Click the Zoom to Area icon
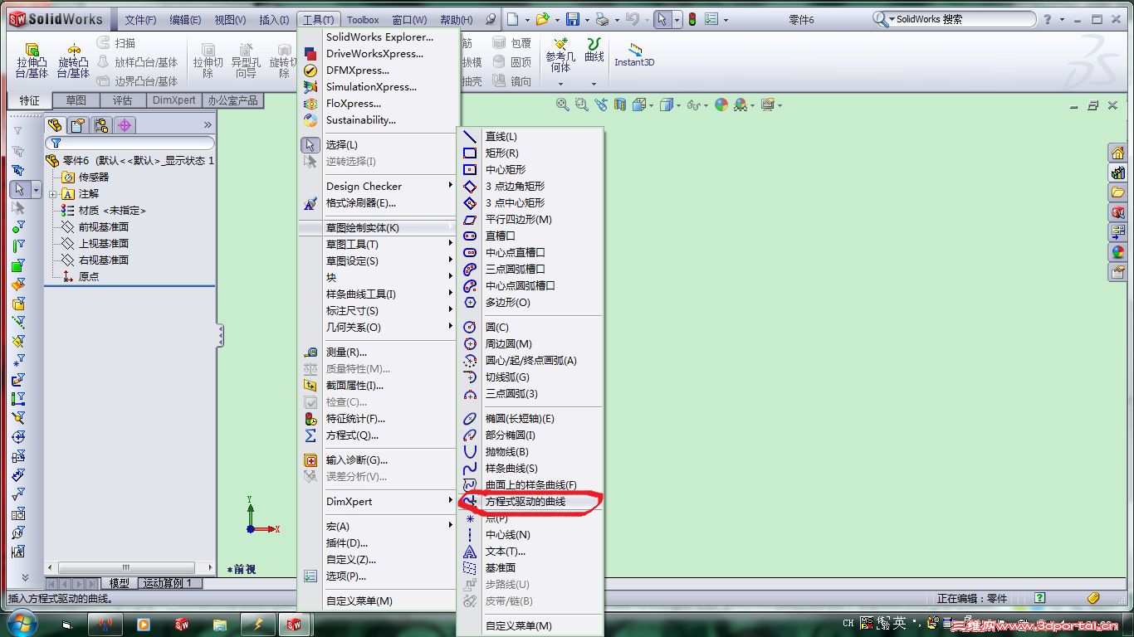The width and height of the screenshot is (1134, 637). (x=581, y=105)
